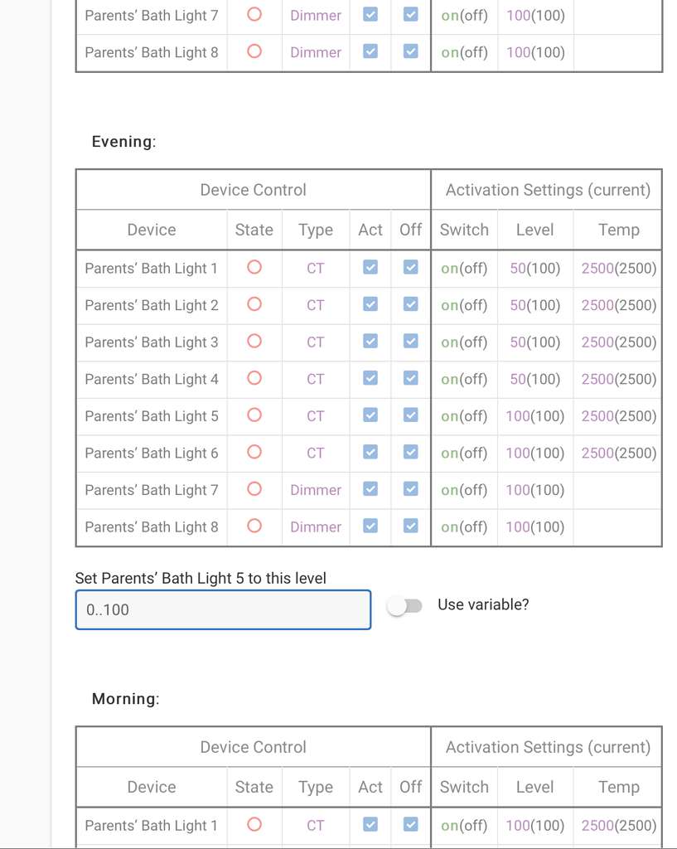Click state circle for Evening Bath Light 7
The height and width of the screenshot is (849, 677).
click(254, 489)
